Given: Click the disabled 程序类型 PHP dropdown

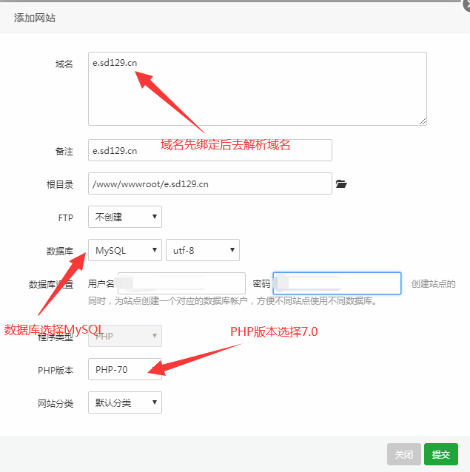Looking at the screenshot, I should click(124, 336).
